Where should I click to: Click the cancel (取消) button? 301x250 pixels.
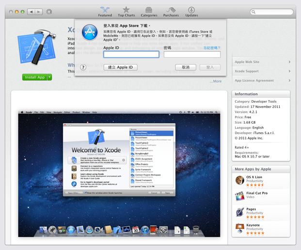(186, 67)
